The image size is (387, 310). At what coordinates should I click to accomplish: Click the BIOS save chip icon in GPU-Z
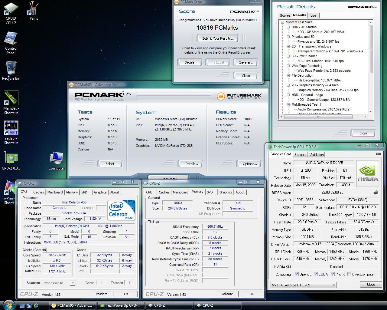point(376,192)
